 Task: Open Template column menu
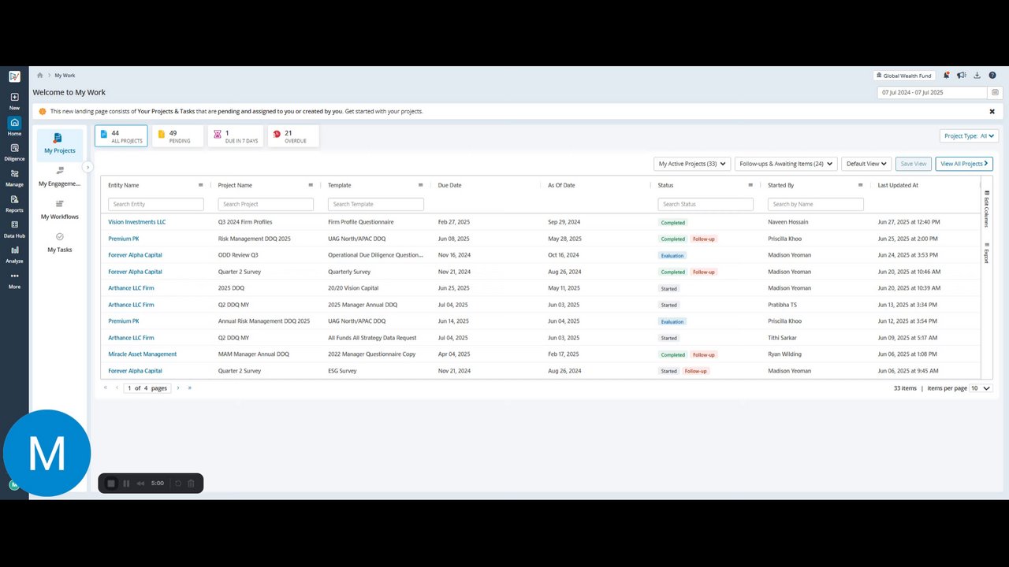[421, 185]
